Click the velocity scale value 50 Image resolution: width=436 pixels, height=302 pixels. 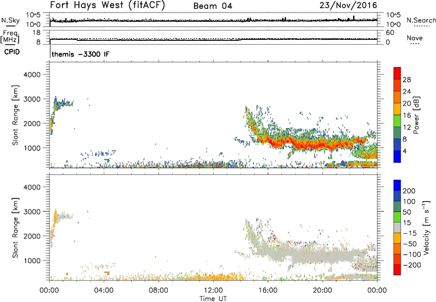[x=407, y=212]
